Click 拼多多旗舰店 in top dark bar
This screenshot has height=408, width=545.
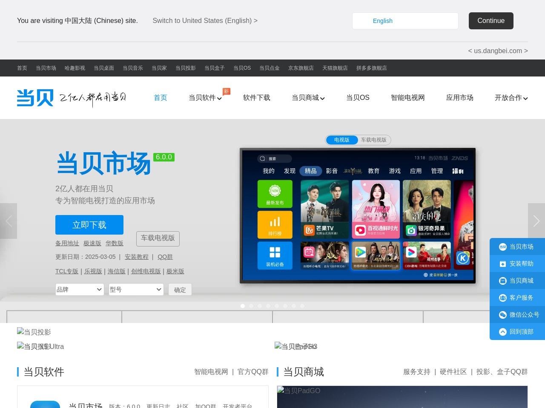(x=372, y=68)
